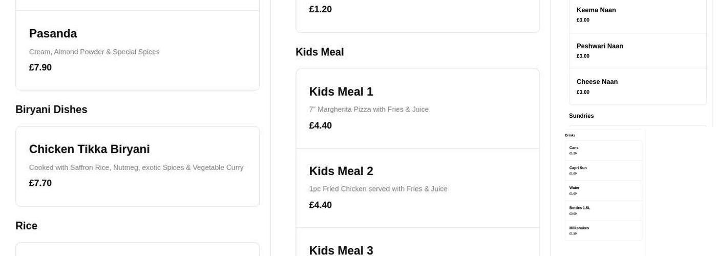The image size is (717, 256).
Task: Choose Kids Meal 2 with fried chicken
Action: (x=417, y=187)
